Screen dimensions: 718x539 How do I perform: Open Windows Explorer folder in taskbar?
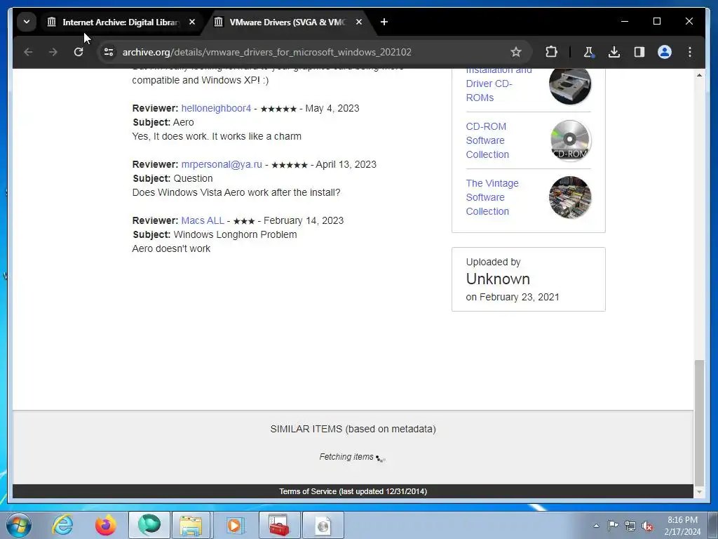191,525
